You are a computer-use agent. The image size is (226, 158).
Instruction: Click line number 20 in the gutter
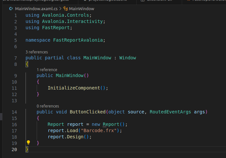[14, 149]
